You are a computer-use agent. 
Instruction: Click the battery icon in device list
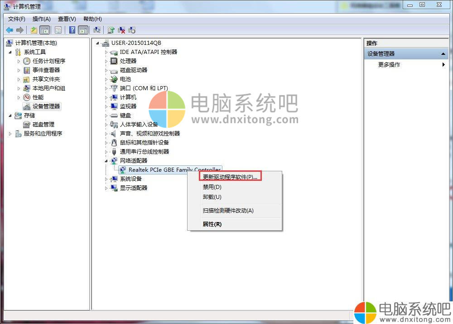click(x=114, y=79)
